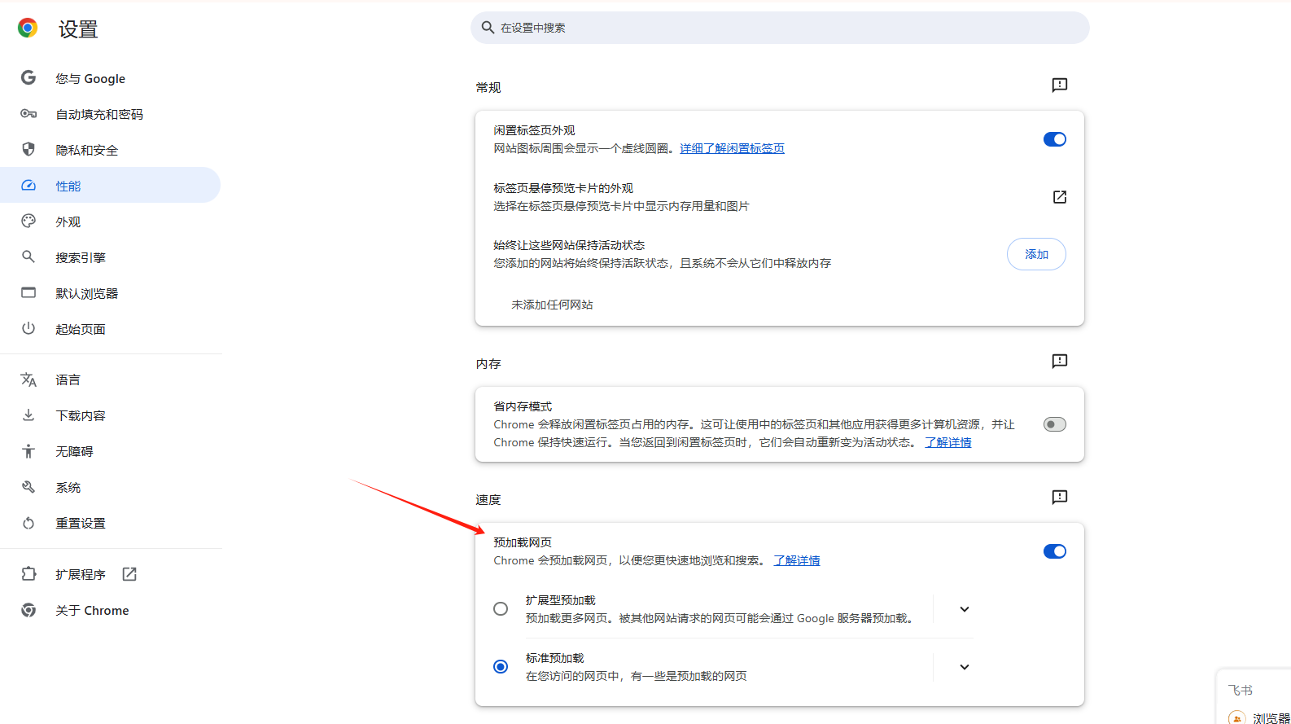The image size is (1291, 724).
Task: Click 常规 section heading
Action: click(x=488, y=88)
